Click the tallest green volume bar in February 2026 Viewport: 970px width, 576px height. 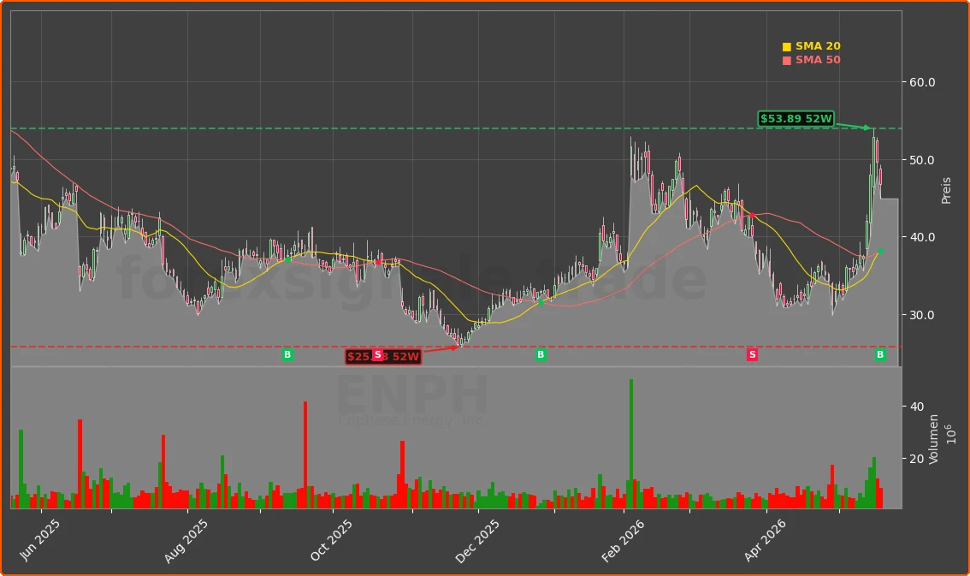pos(631,443)
